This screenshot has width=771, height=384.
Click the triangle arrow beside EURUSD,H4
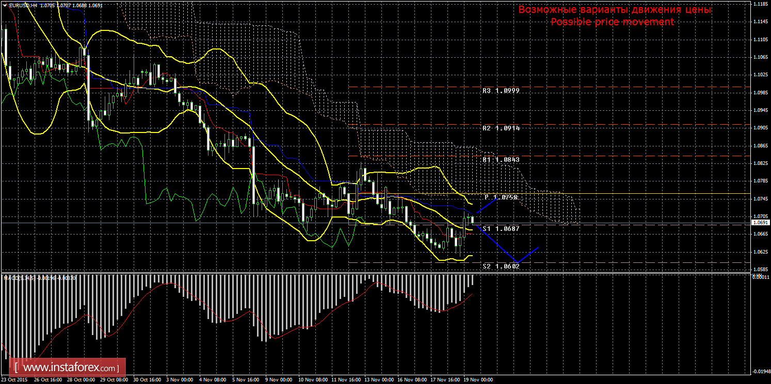pyautogui.click(x=5, y=5)
